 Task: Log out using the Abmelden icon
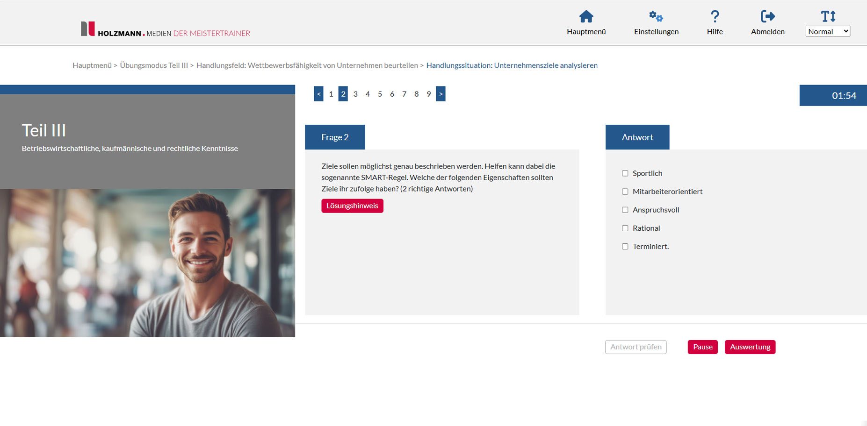tap(767, 17)
